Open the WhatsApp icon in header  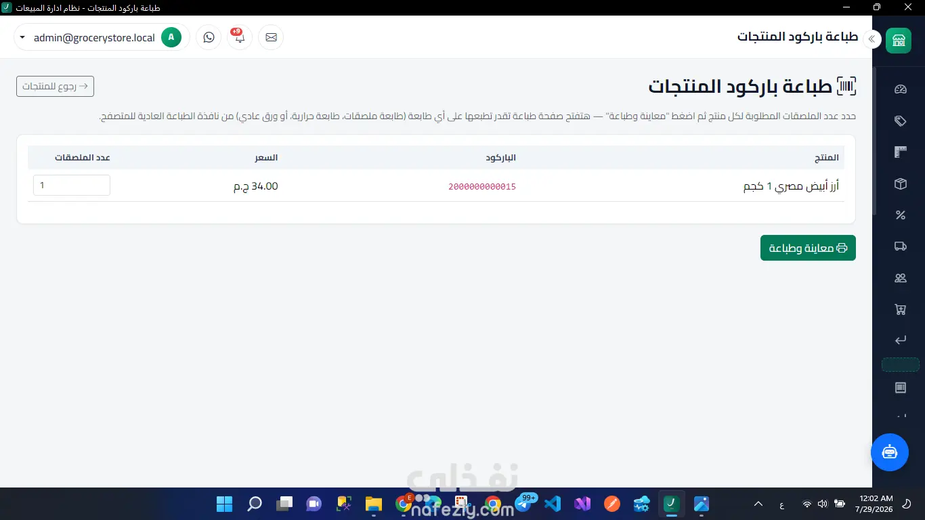209,37
